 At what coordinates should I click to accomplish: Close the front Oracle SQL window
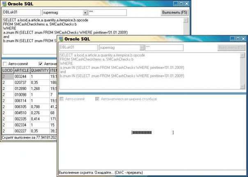point(243,39)
